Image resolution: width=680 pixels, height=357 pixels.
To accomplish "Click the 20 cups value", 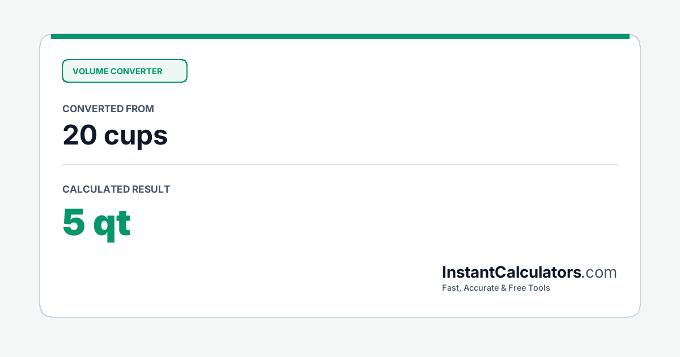I will click(x=115, y=135).
